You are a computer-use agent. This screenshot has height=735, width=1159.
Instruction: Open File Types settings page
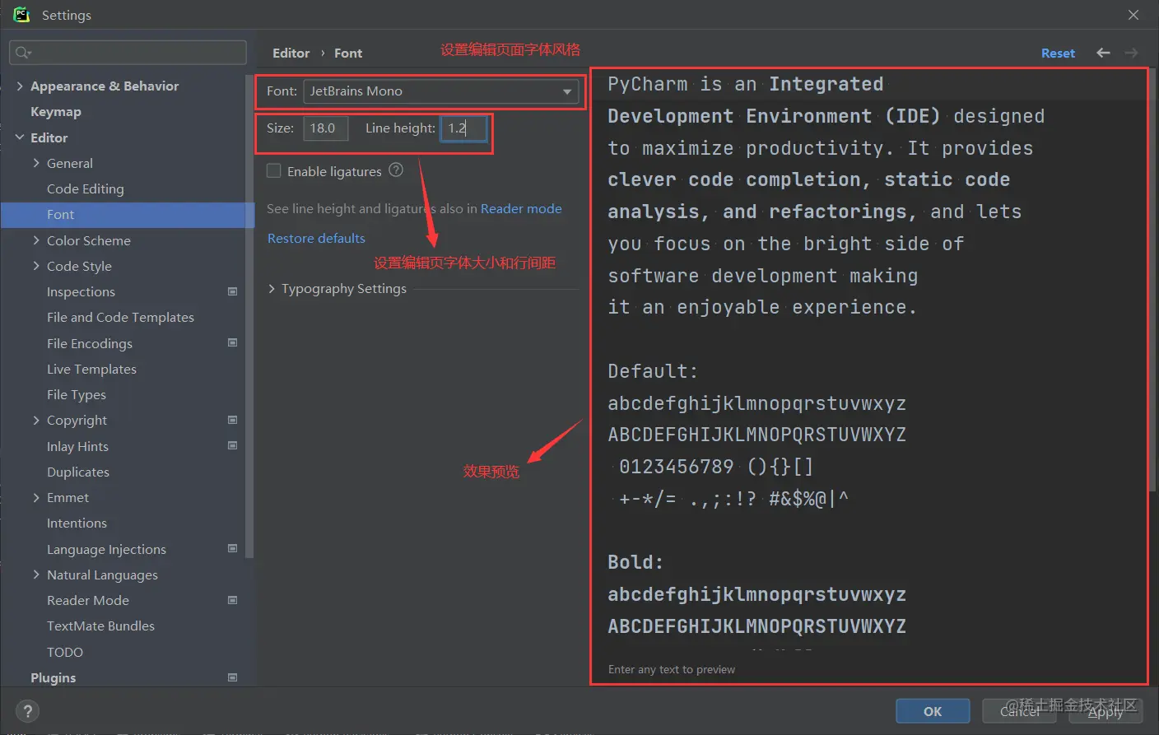click(77, 394)
